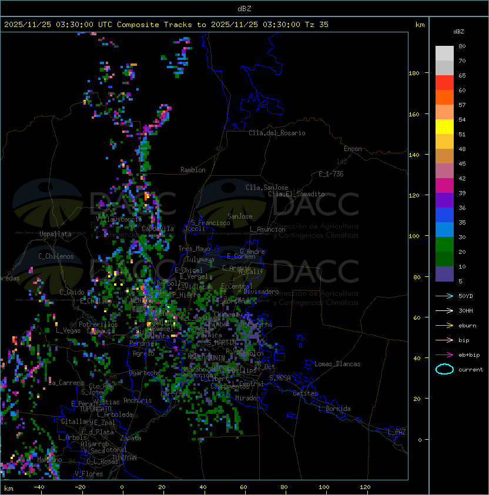This screenshot has height=495, width=489.
Task: Pick the slate purple 10 dBZ swatch
Action: 444,274
